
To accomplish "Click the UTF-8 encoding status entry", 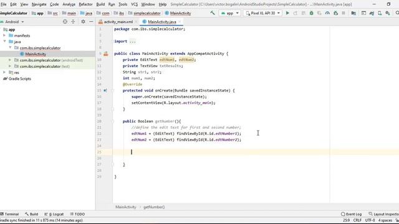I will coord(370,220).
